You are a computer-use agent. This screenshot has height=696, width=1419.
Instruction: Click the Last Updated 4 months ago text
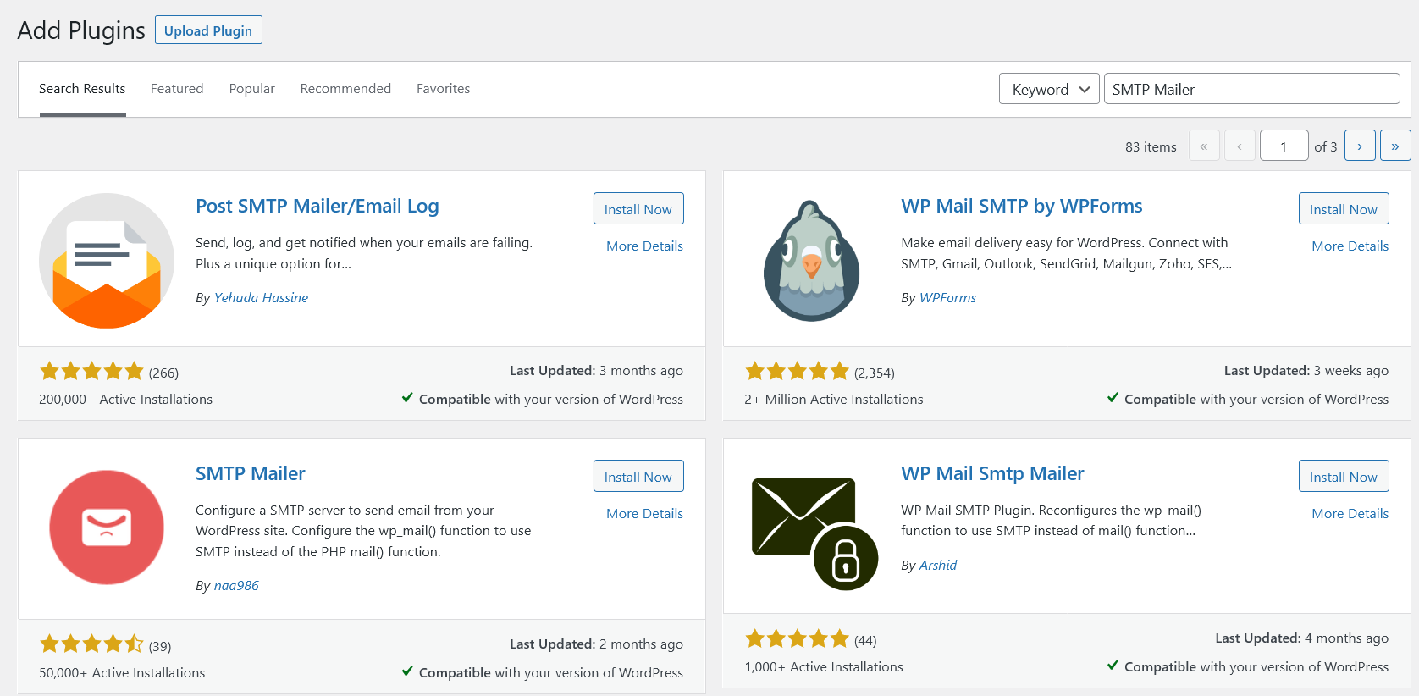1302,638
